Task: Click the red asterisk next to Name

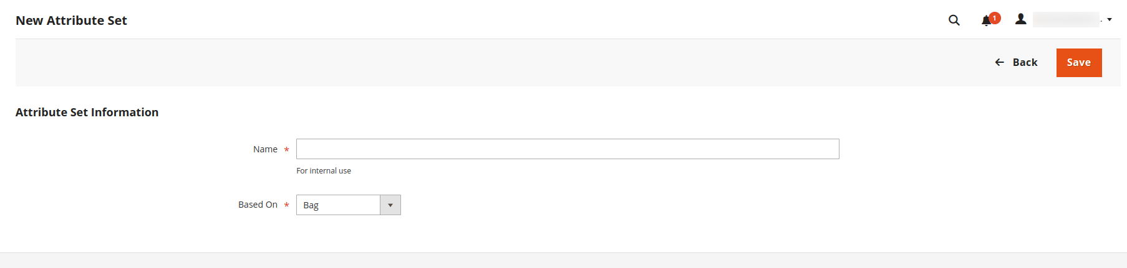Action: tap(286, 150)
